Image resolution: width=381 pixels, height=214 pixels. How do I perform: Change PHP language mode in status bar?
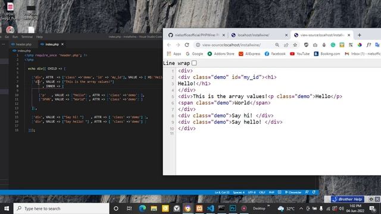(271, 193)
